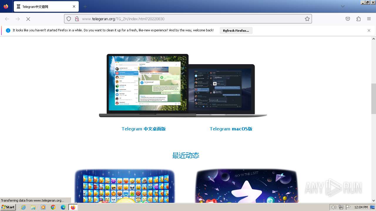376x211 pixels.
Task: Stop loading the page
Action: (28, 19)
